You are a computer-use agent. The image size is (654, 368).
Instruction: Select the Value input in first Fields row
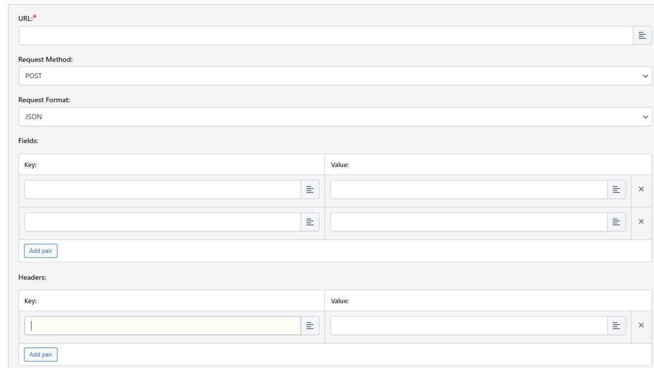pos(469,190)
